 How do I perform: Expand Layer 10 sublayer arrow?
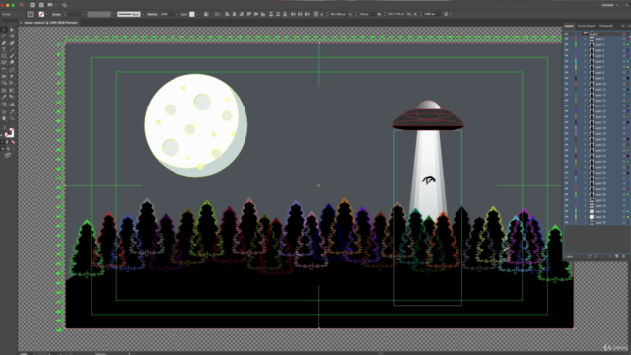click(585, 84)
